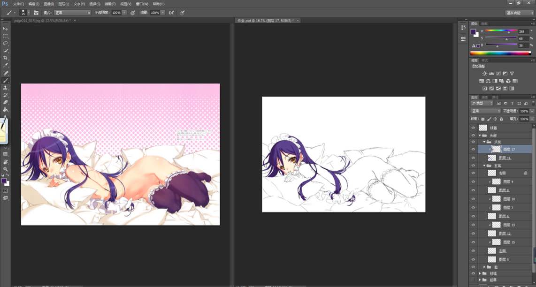Add a Vibrance adjustment
Image resolution: width=536 pixels, height=287 pixels.
(512, 74)
